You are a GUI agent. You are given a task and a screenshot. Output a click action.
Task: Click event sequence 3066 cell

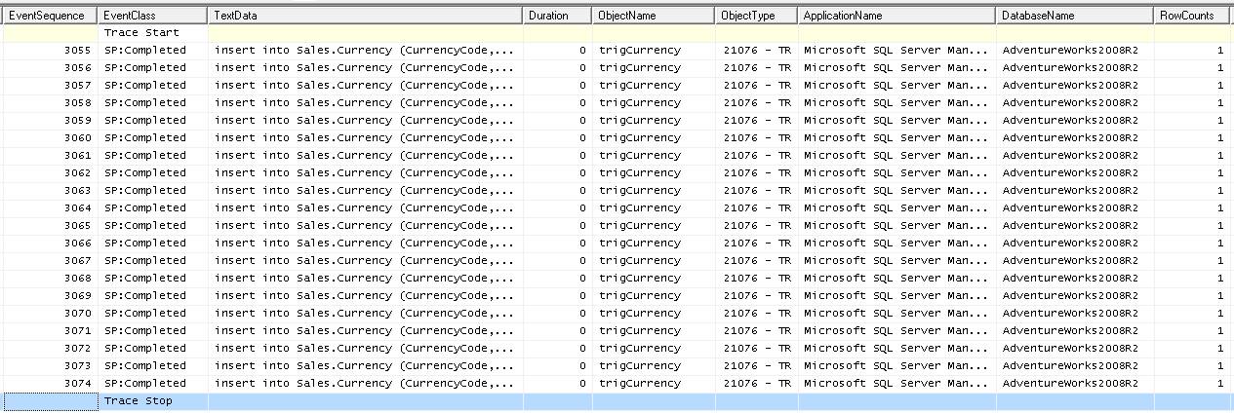click(49, 244)
